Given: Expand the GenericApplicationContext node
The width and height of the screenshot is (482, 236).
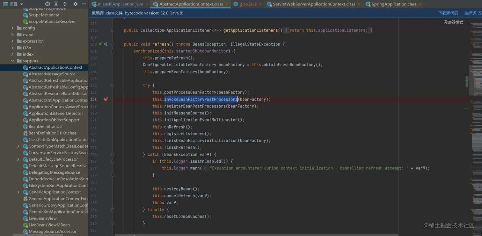Looking at the screenshot, I should (x=18, y=192).
